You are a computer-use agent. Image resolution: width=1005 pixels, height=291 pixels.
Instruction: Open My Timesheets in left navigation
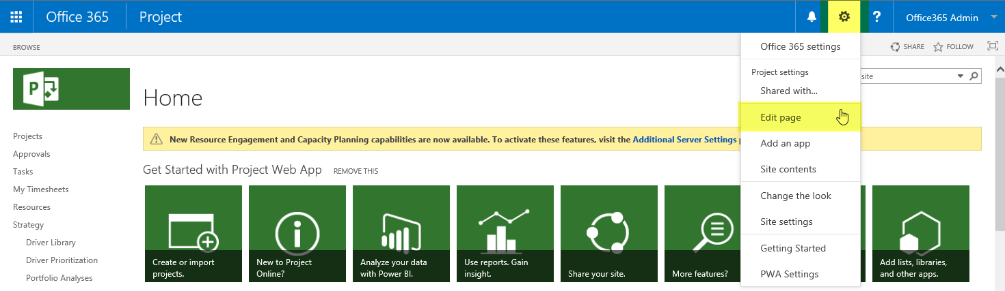click(41, 189)
